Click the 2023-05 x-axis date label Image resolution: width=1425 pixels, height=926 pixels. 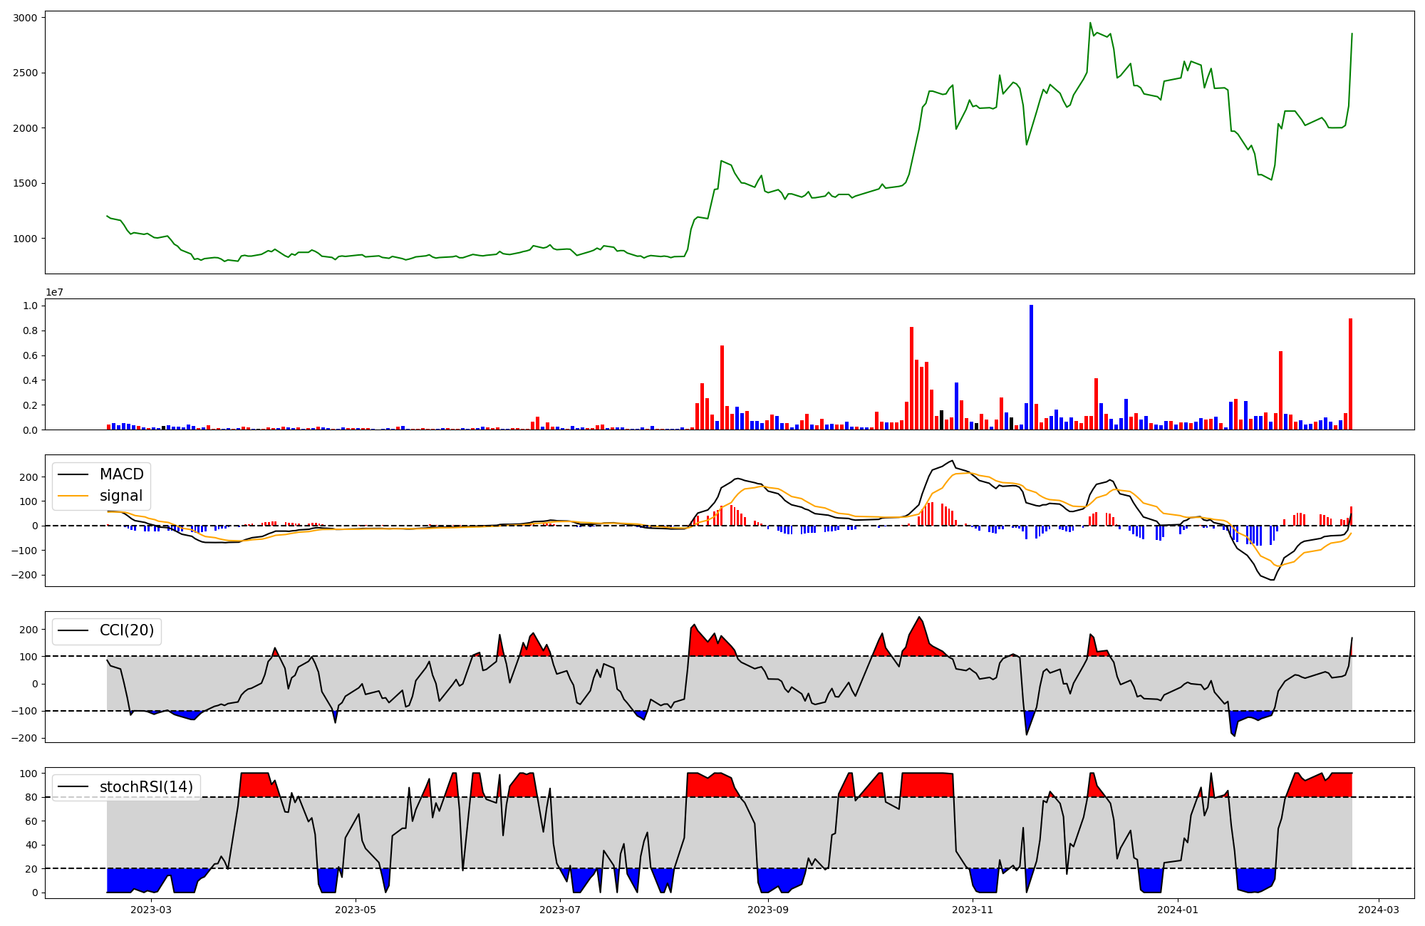point(355,910)
